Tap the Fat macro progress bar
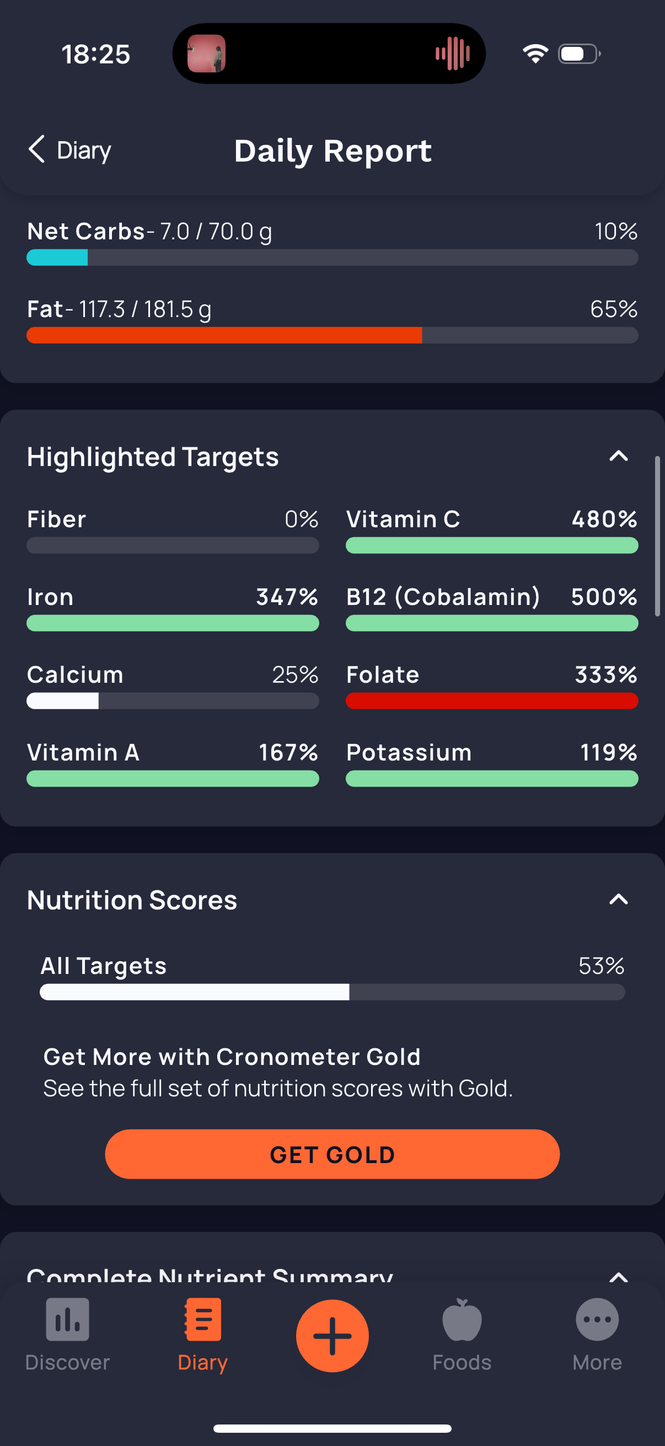Viewport: 665px width, 1446px height. pyautogui.click(x=332, y=335)
